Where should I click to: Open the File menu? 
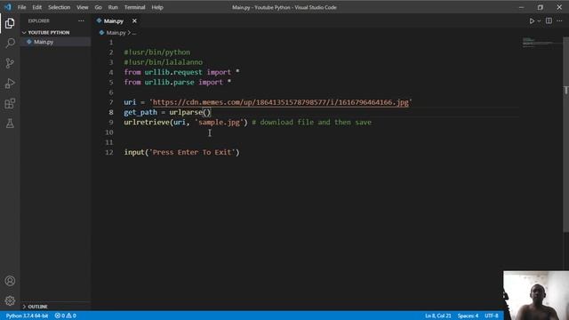[x=21, y=7]
